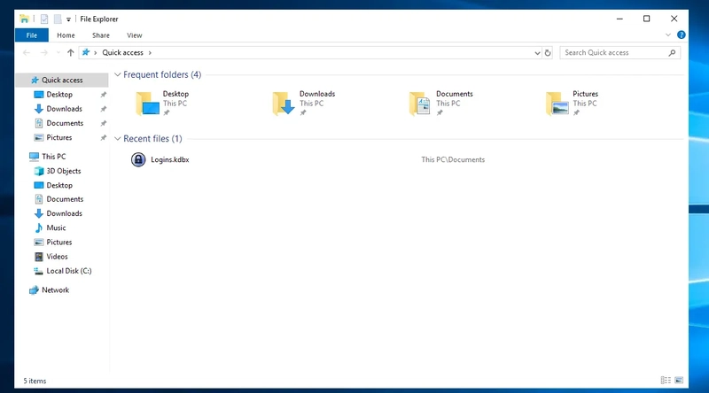This screenshot has width=709, height=393.
Task: Open the View ribbon tab
Action: coord(135,35)
